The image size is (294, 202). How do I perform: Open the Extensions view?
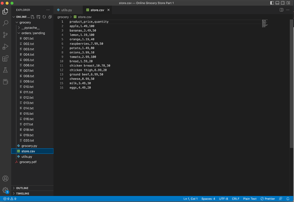(x=5, y=58)
